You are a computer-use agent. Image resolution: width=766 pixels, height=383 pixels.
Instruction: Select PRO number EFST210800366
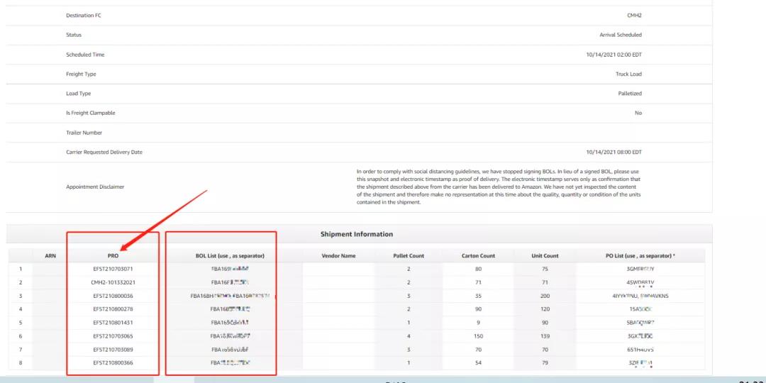point(113,363)
